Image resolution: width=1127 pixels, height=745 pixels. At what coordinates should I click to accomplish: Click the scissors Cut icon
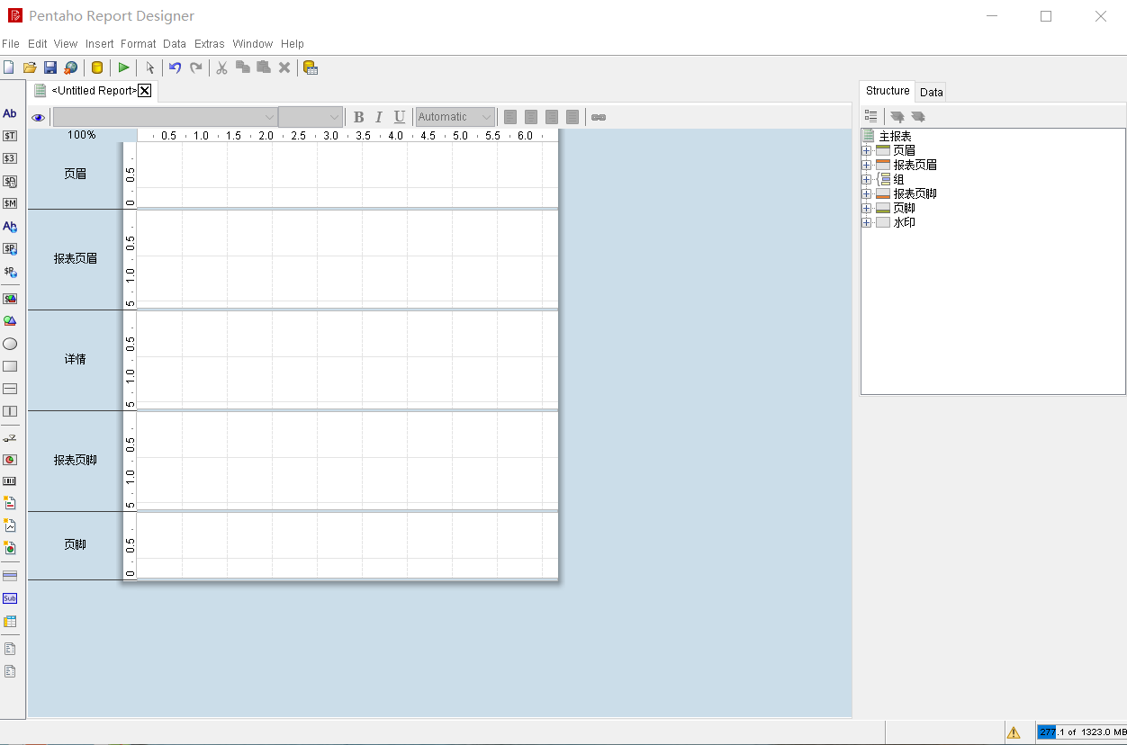coord(221,67)
